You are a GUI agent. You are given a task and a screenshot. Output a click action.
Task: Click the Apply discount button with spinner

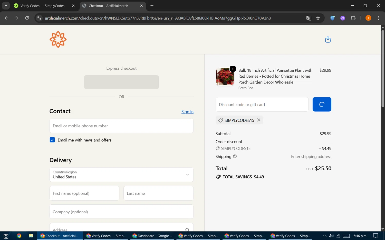(322, 104)
